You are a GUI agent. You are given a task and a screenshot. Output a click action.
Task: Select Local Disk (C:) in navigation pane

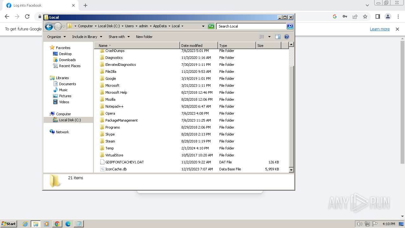[70, 120]
